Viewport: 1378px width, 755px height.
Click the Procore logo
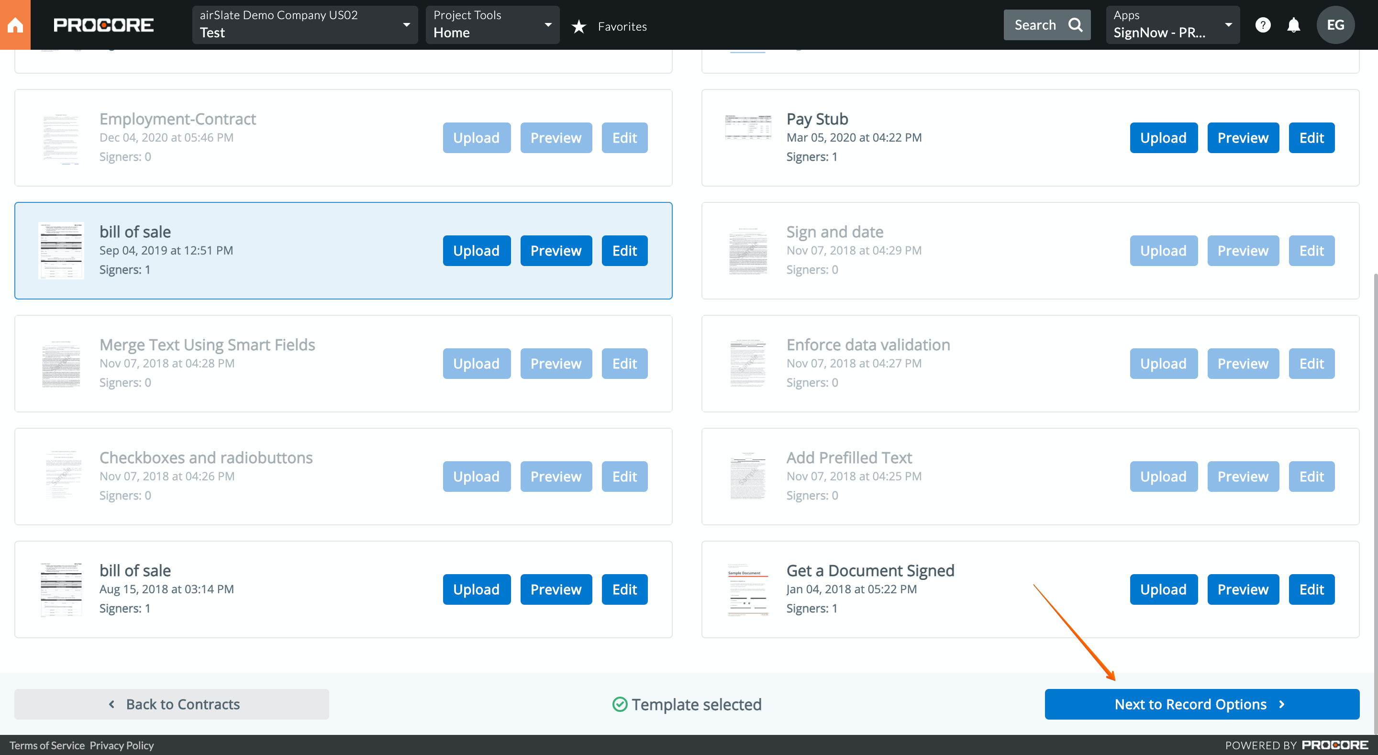(x=103, y=25)
